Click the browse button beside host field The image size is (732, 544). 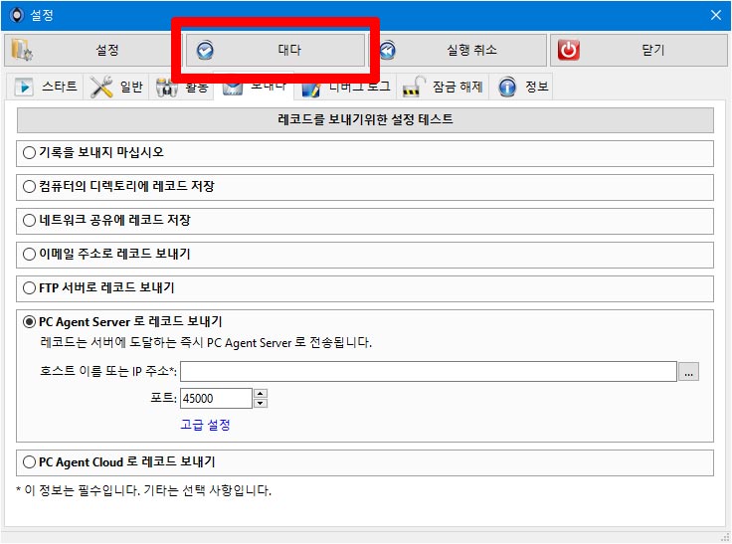coord(688,372)
